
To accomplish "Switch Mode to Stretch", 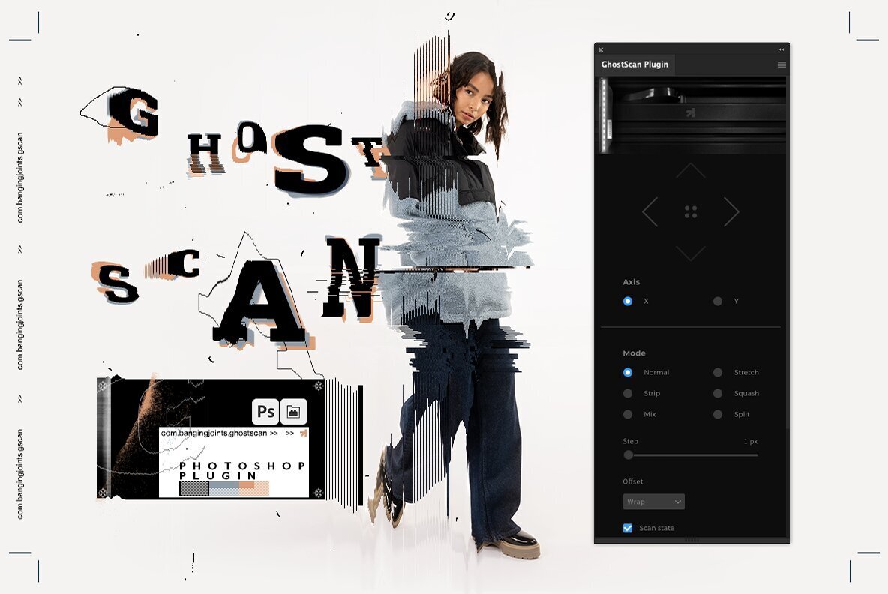I will coord(719,372).
